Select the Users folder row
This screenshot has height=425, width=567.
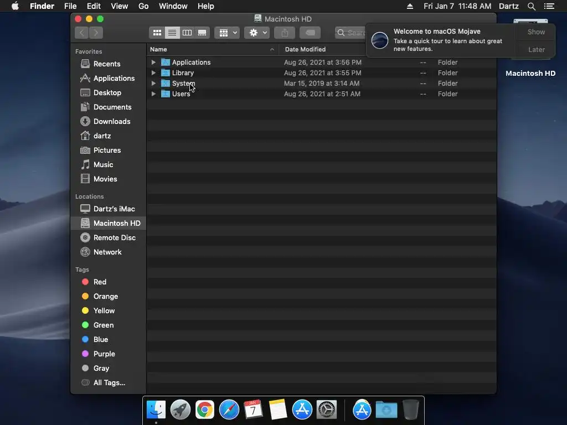[321, 94]
